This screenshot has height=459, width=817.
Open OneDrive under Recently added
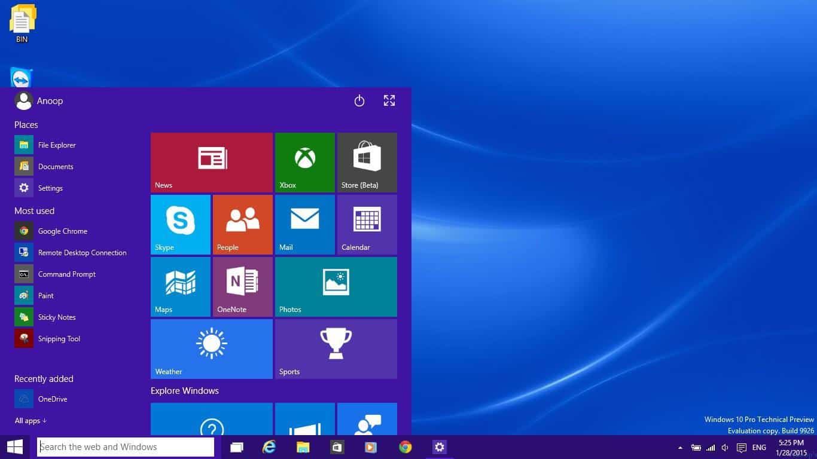click(41, 399)
